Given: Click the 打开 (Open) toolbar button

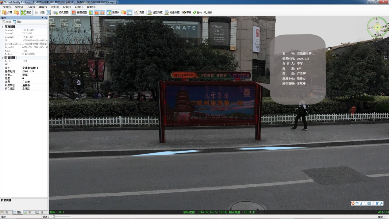Looking at the screenshot, I should 7,13.
